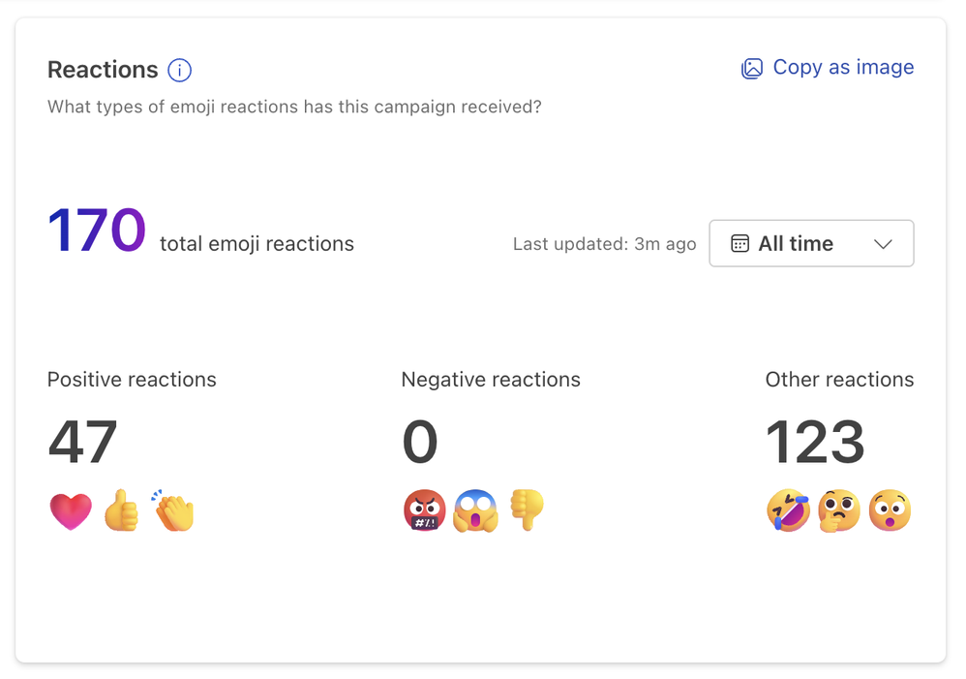The image size is (966, 679).
Task: Click the info icon beside Reactions
Action: coord(180,71)
